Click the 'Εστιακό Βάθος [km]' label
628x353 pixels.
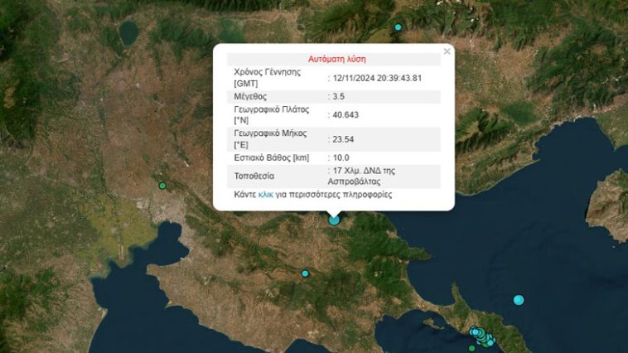click(x=273, y=157)
